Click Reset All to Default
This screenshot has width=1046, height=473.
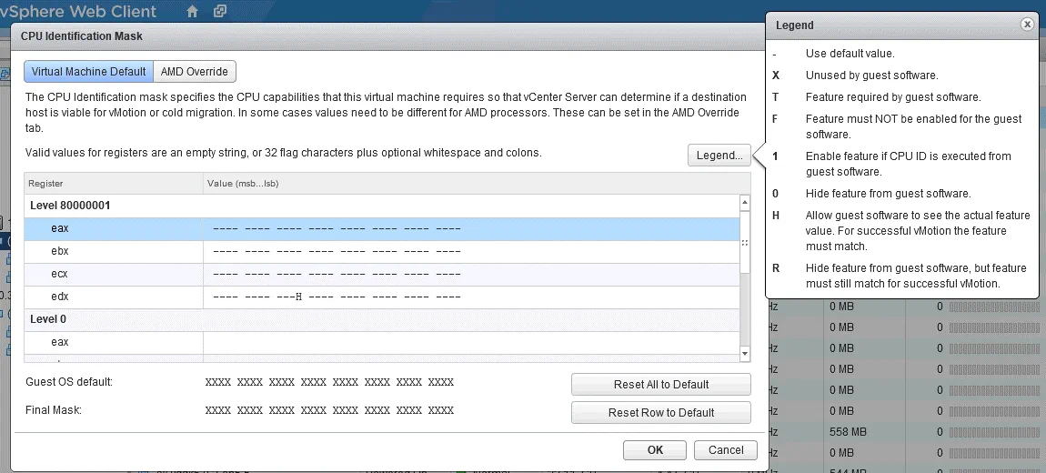click(660, 385)
